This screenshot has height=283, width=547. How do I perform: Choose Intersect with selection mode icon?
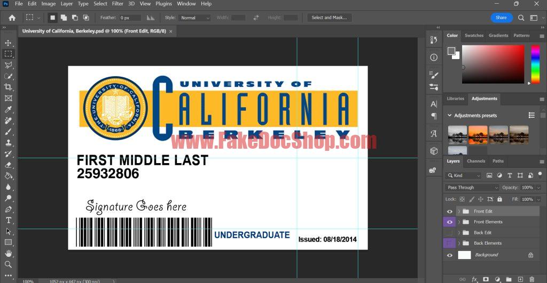tap(86, 18)
